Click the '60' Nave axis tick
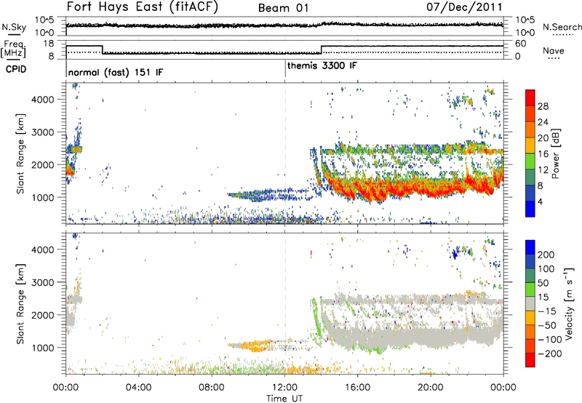Viewport: 582px width, 403px height. (x=520, y=44)
